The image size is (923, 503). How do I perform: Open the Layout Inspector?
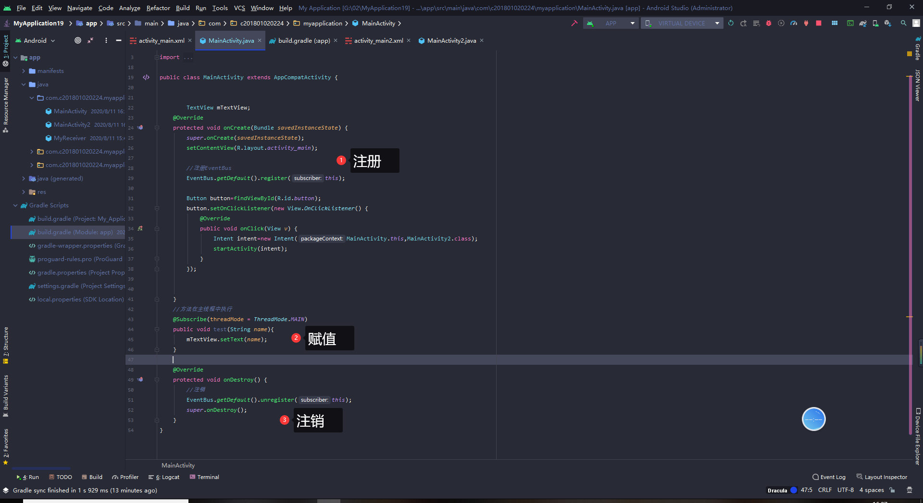tap(882, 477)
